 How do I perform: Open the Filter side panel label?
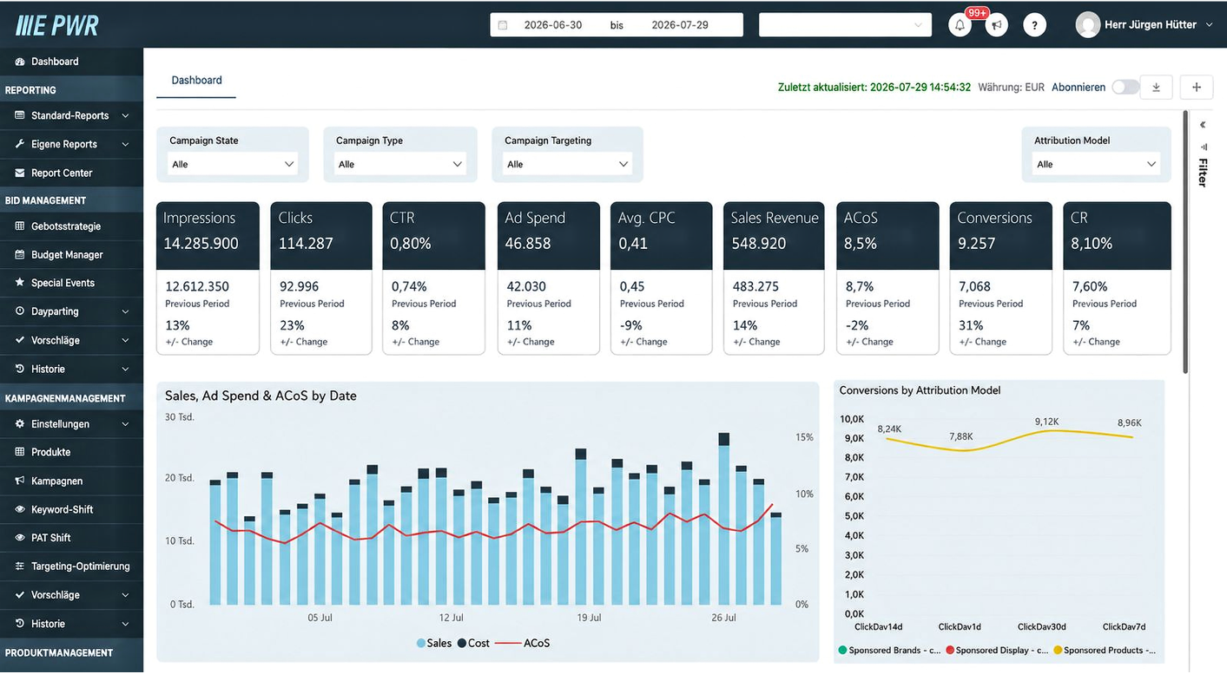point(1204,173)
